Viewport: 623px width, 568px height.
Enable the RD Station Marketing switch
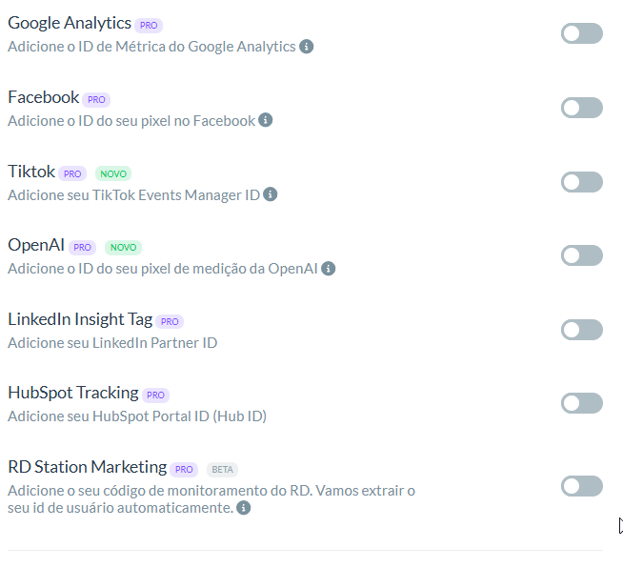click(582, 486)
